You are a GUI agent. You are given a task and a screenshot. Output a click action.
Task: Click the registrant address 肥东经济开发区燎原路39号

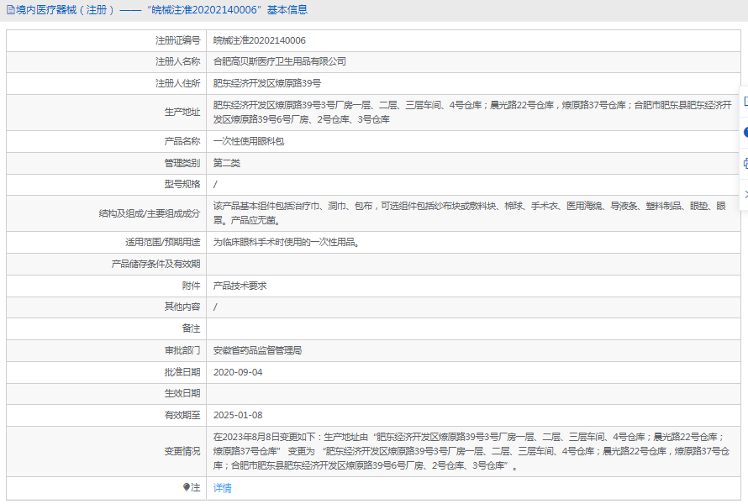point(266,83)
